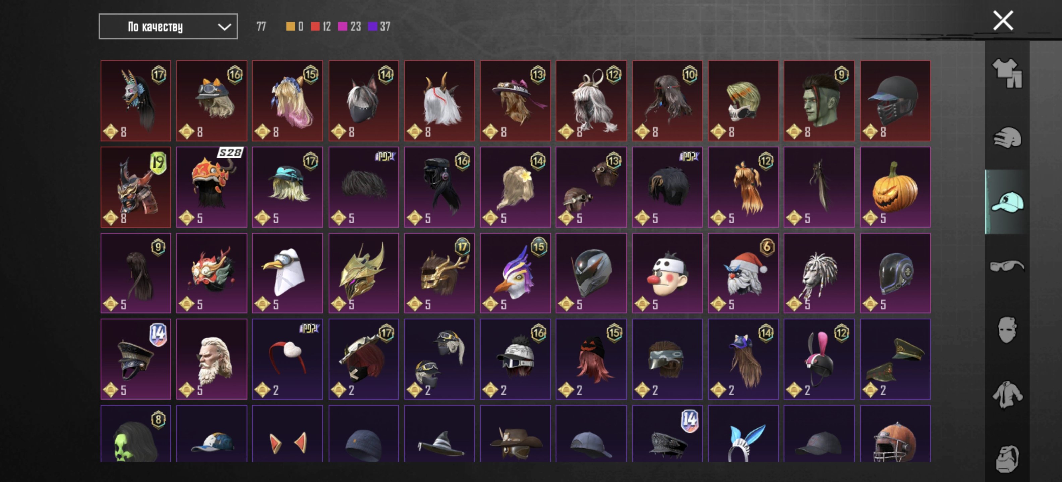Expand the 'По качеству' sort dropdown
This screenshot has height=482, width=1062.
coord(168,27)
